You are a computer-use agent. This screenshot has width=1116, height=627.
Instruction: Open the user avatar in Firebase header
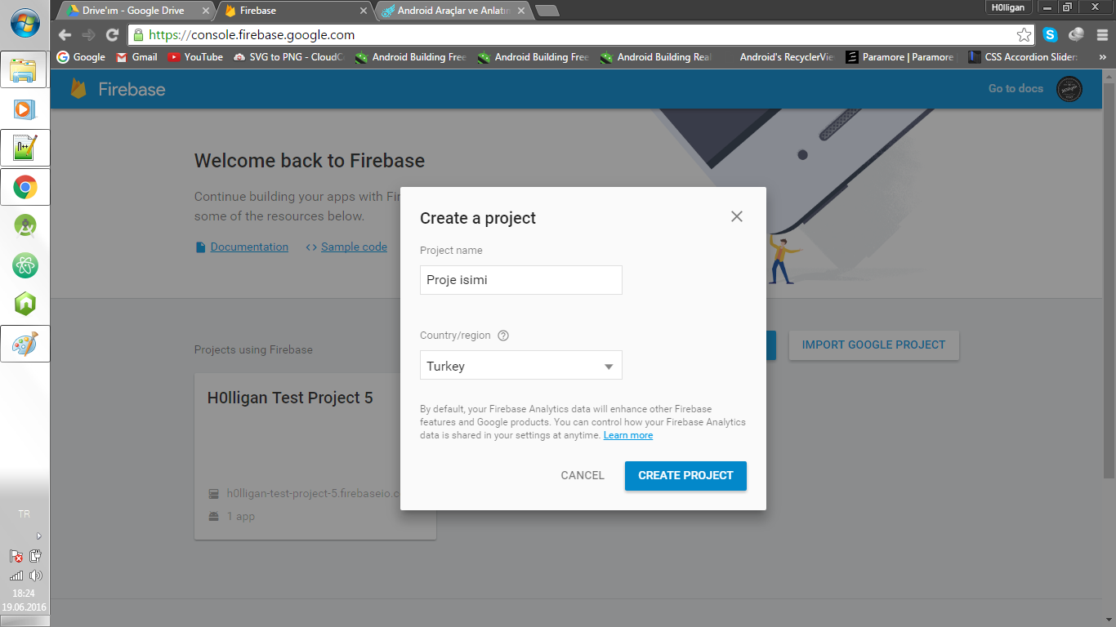1069,89
